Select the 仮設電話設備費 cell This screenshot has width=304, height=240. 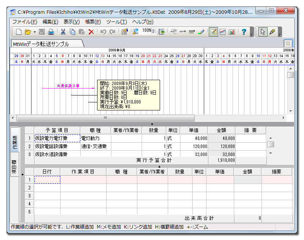[57, 146]
